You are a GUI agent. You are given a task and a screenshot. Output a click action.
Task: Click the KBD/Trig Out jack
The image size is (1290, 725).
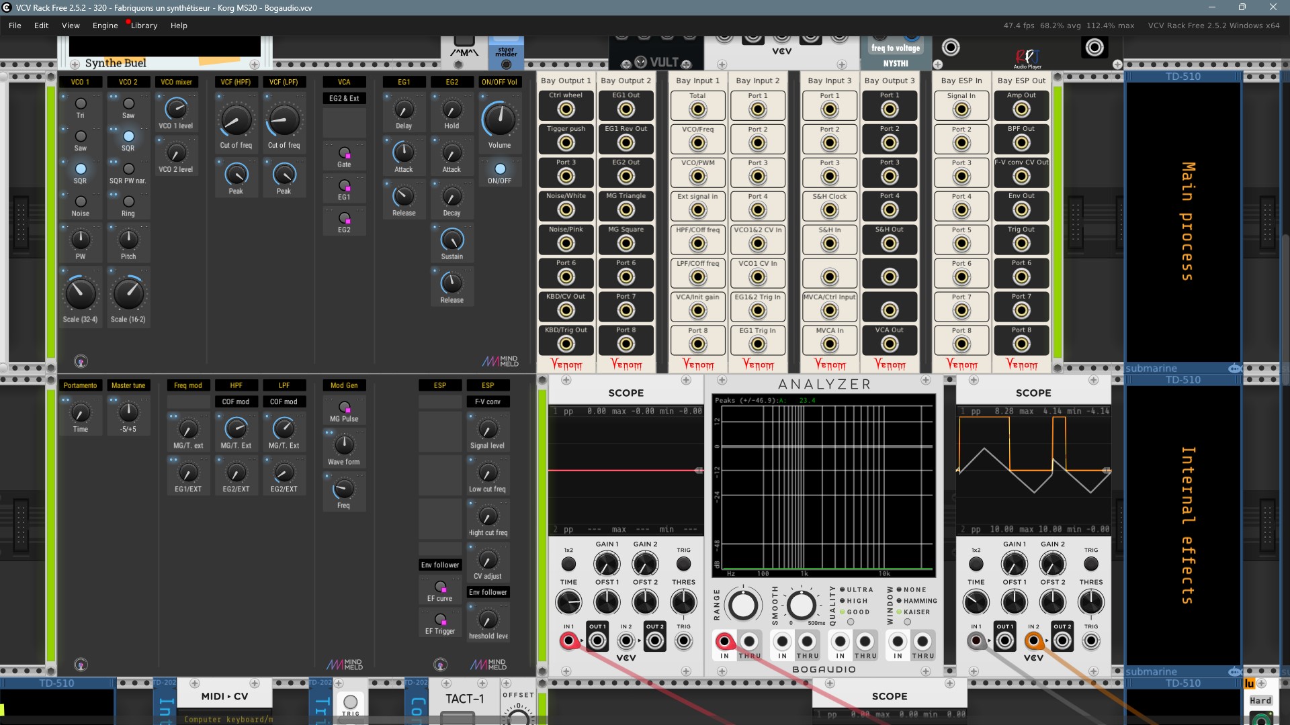[x=566, y=344]
